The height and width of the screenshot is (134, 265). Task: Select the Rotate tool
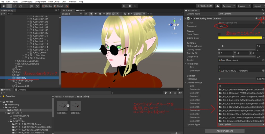click(15, 6)
